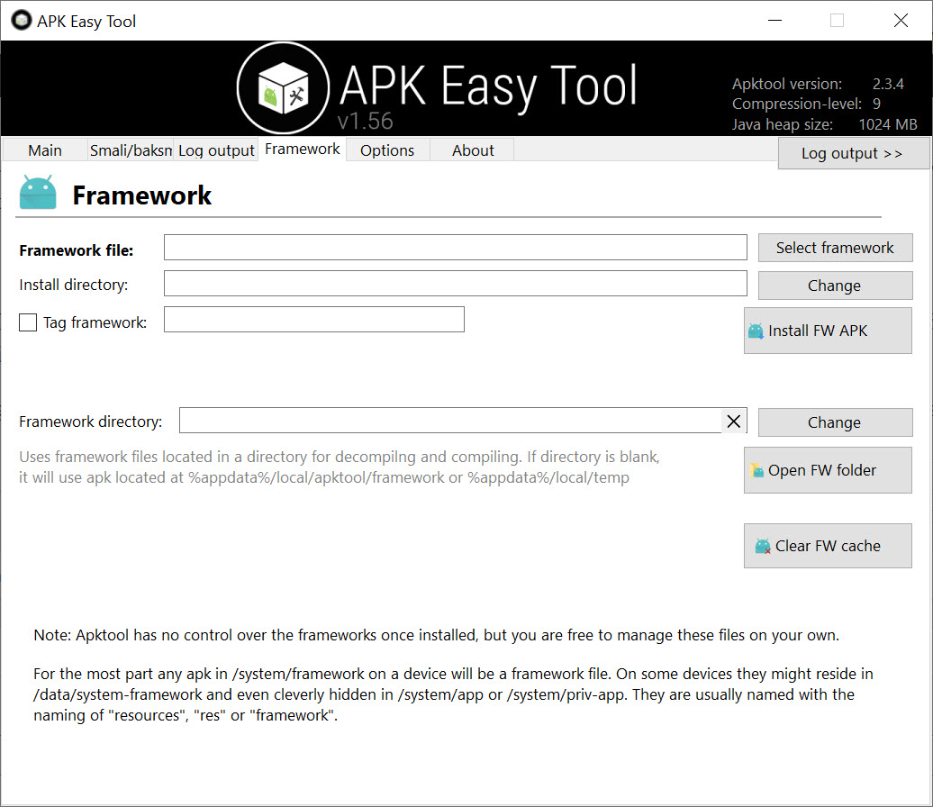This screenshot has width=933, height=807.
Task: Click the Tag framework text field
Action: point(314,320)
